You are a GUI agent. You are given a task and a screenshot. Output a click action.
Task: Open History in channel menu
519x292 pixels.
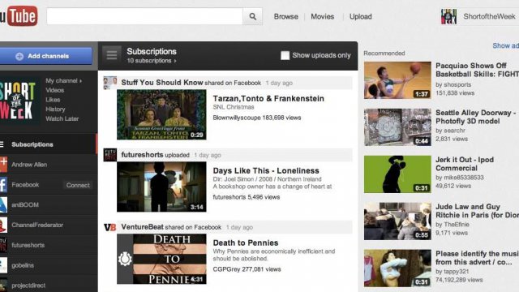(x=55, y=109)
